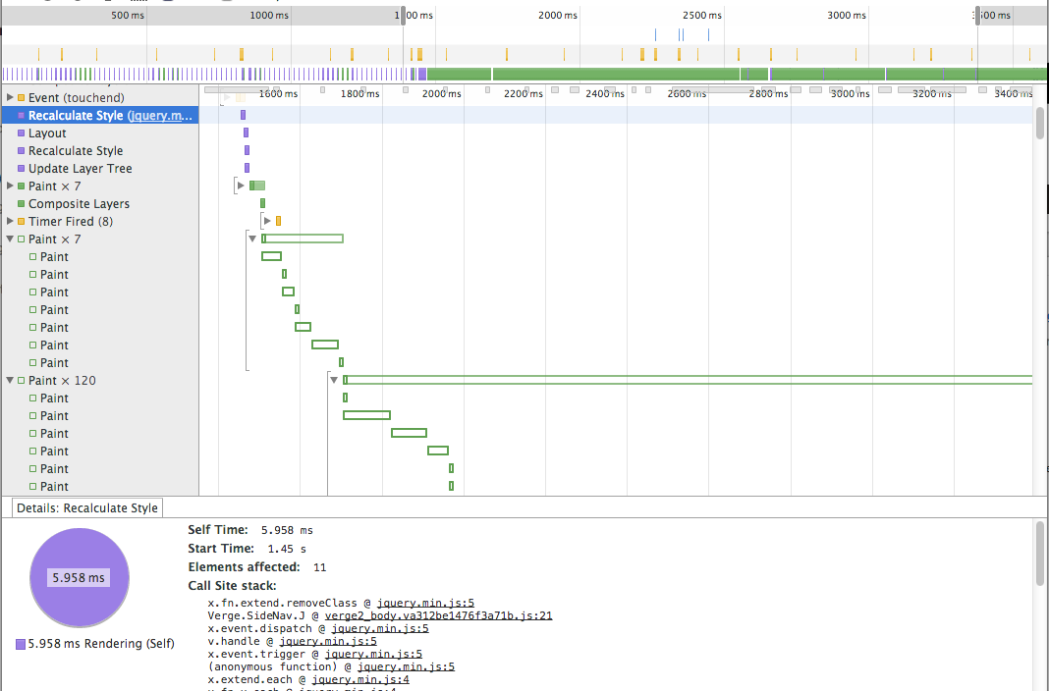Viewport: 1049px width, 691px height.
Task: Collapse the Paint × 120 group
Action: 10,381
